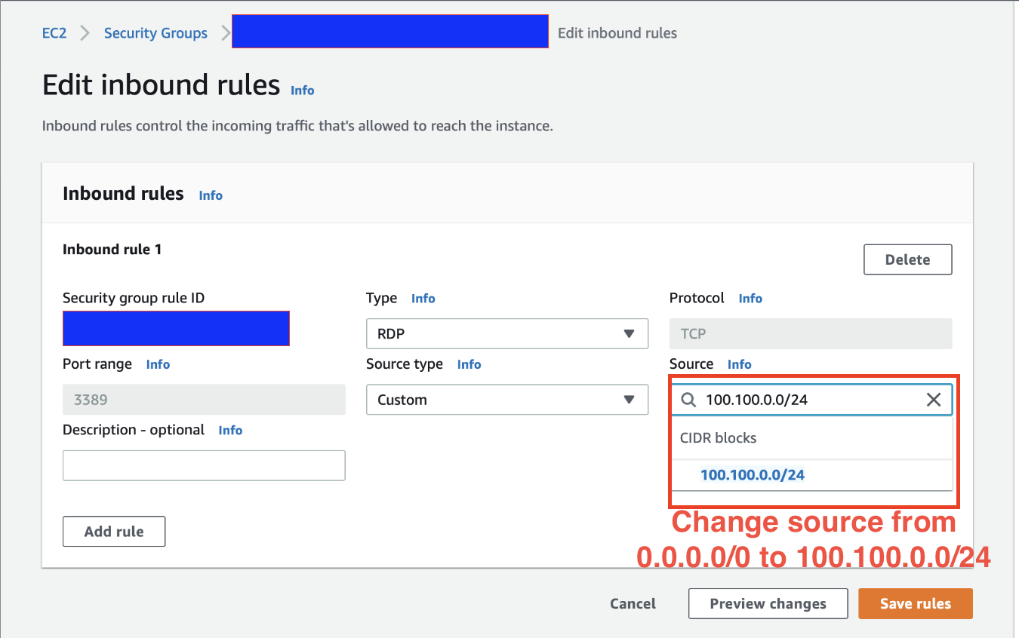Click the Description optional text field
The image size is (1019, 638).
click(x=204, y=465)
